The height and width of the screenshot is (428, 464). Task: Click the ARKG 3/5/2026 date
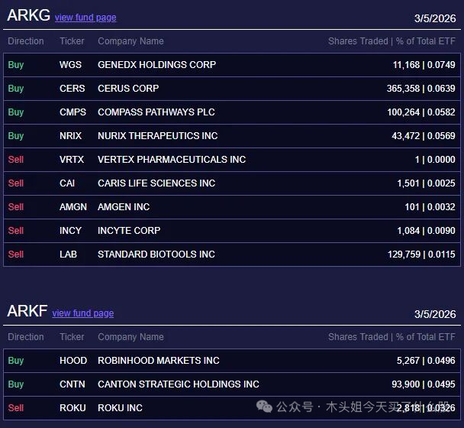pyautogui.click(x=435, y=18)
